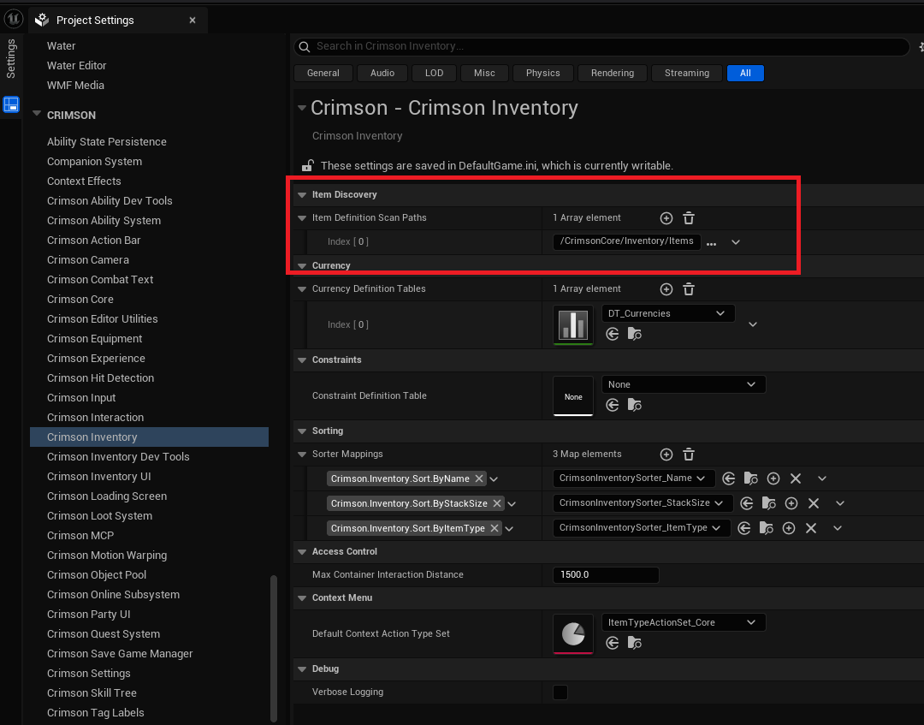Image resolution: width=924 pixels, height=725 pixels.
Task: Add a new Sorter Mappings element
Action: pyautogui.click(x=666, y=455)
